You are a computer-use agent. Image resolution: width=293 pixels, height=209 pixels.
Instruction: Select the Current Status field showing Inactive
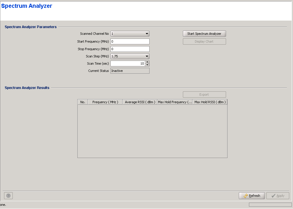click(x=130, y=71)
